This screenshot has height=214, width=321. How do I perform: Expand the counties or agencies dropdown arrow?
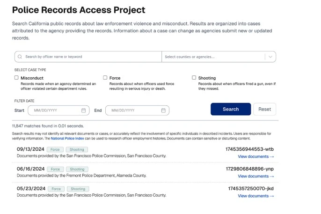pyautogui.click(x=270, y=57)
